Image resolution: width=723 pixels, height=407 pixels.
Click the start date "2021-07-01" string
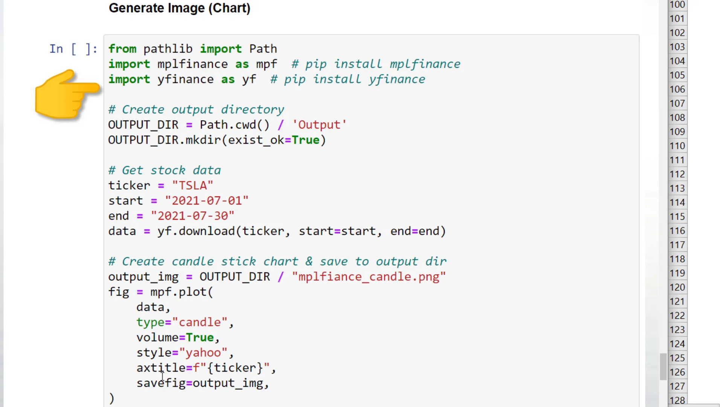pos(207,200)
